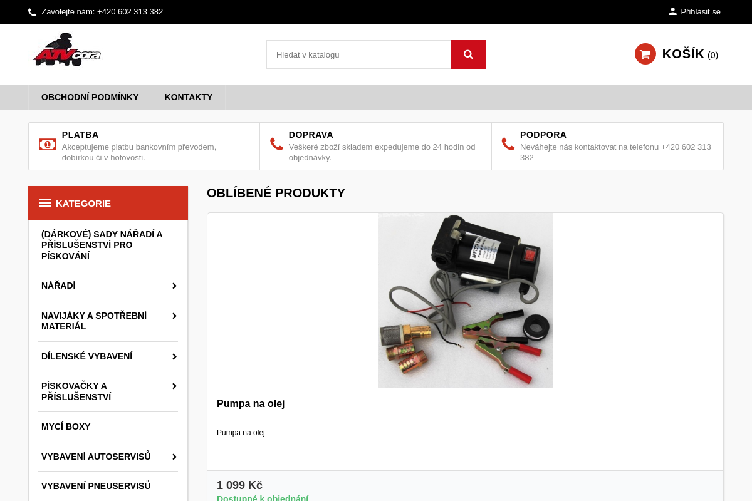
Task: Focus the Hledat v katalogu search field
Action: pyautogui.click(x=358, y=54)
